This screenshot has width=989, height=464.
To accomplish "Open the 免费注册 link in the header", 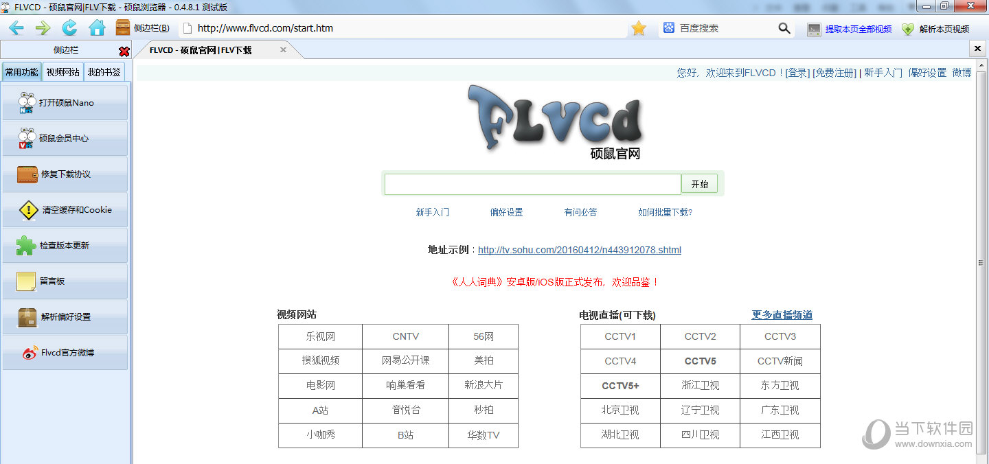I will pos(834,73).
